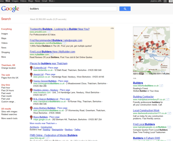
Task: Click marker B pin beside Jewson Ltd
Action: (31, 75)
